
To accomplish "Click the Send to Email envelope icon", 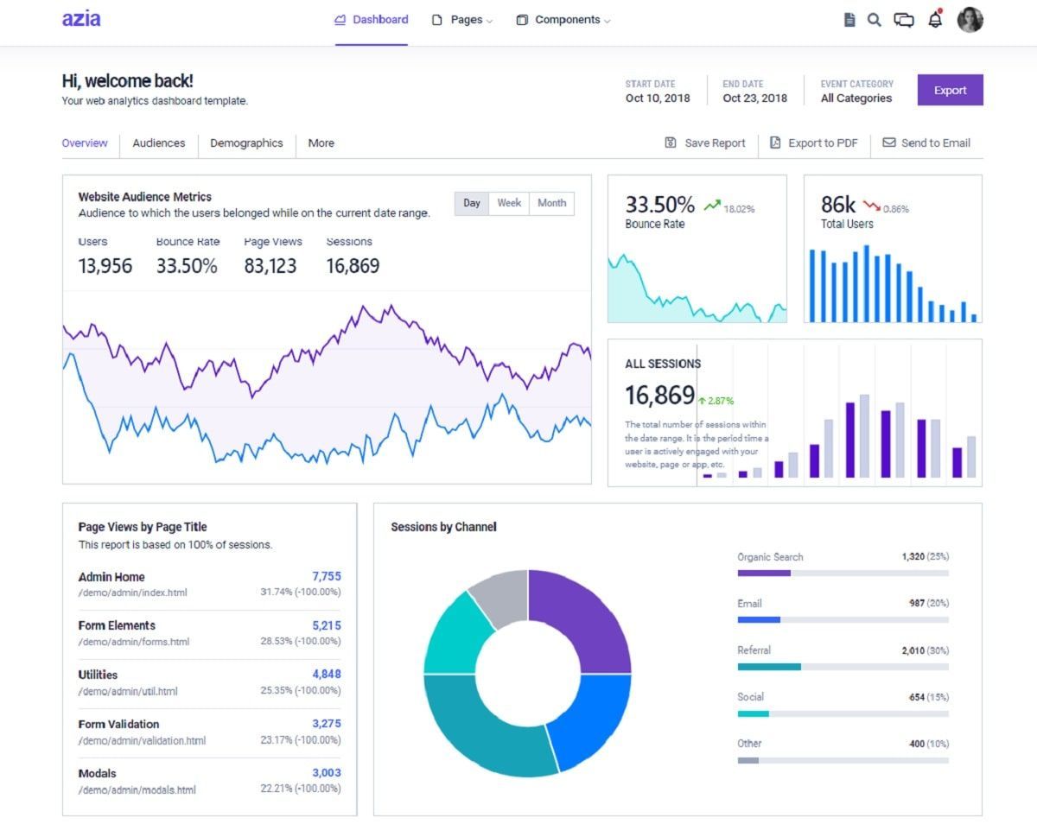I will pyautogui.click(x=887, y=143).
